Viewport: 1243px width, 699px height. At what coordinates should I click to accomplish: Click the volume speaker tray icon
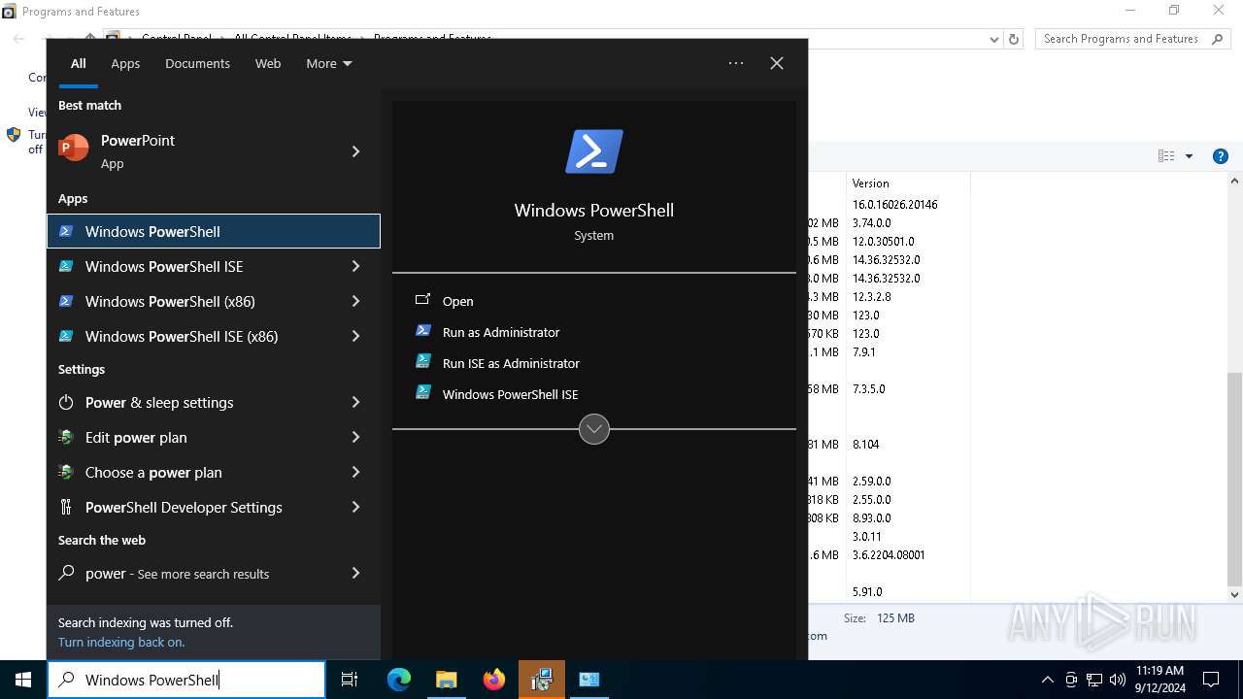click(1118, 680)
